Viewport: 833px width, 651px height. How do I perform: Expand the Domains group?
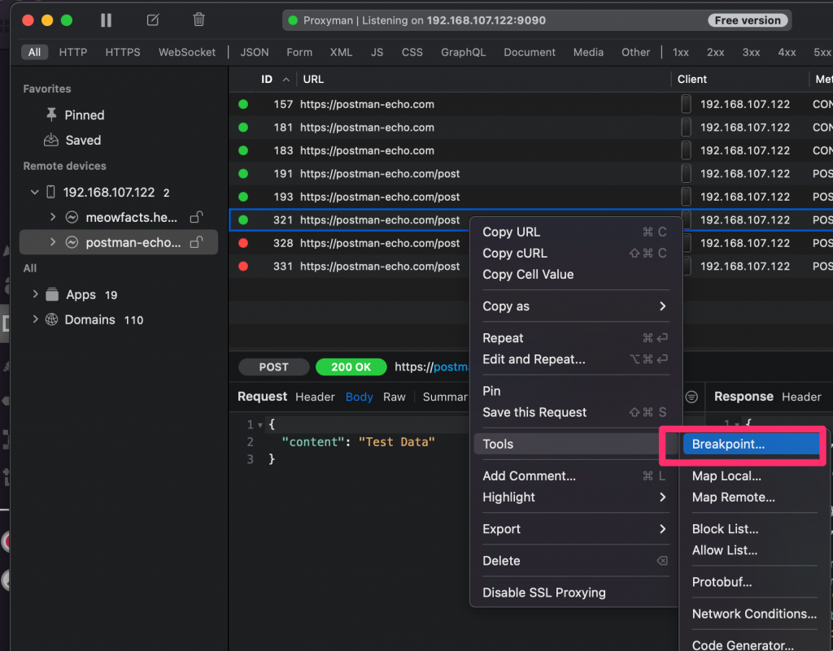[35, 319]
